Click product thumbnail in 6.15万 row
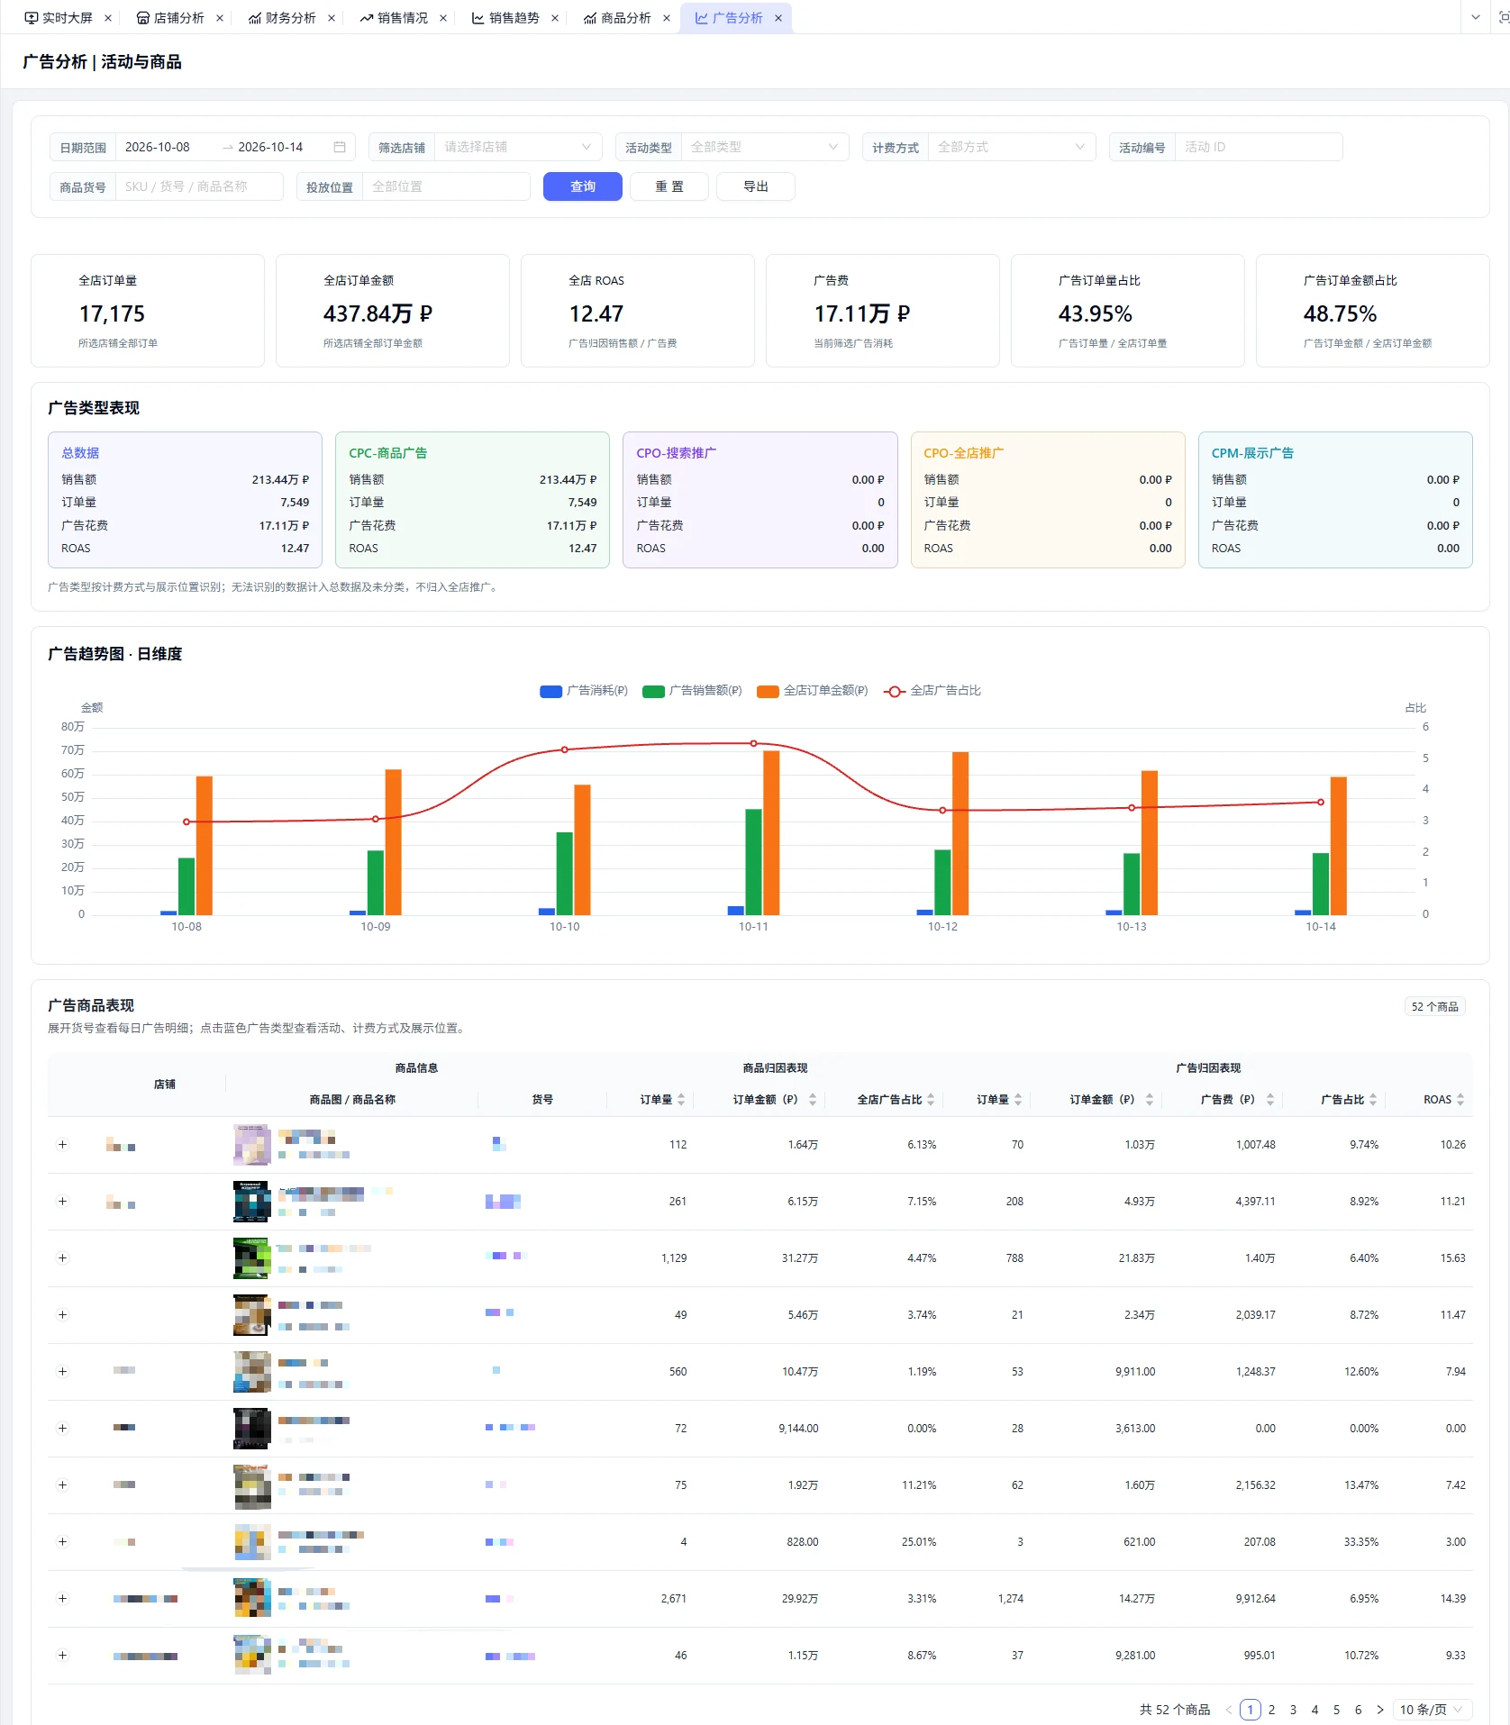Screen dimensions: 1510x1725 pyautogui.click(x=252, y=1202)
